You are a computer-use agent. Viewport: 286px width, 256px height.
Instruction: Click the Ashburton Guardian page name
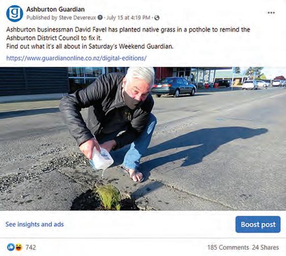click(x=55, y=9)
